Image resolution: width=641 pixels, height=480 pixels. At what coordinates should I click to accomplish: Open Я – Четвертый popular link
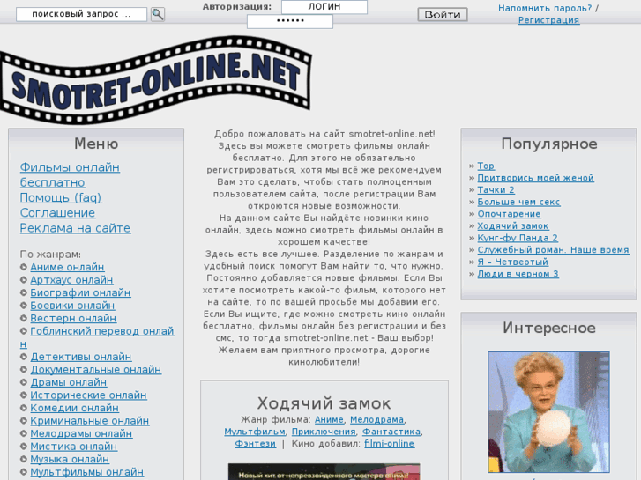point(512,262)
